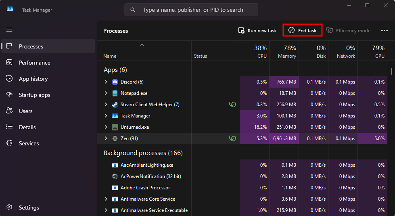Click Steam's green efficiency leaf status icon
This screenshot has height=216, width=395.
(x=232, y=104)
